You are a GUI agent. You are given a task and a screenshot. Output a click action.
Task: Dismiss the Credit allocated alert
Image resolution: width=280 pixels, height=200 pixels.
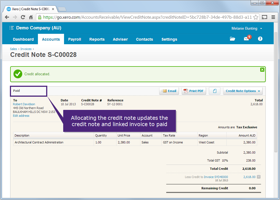click(262, 70)
